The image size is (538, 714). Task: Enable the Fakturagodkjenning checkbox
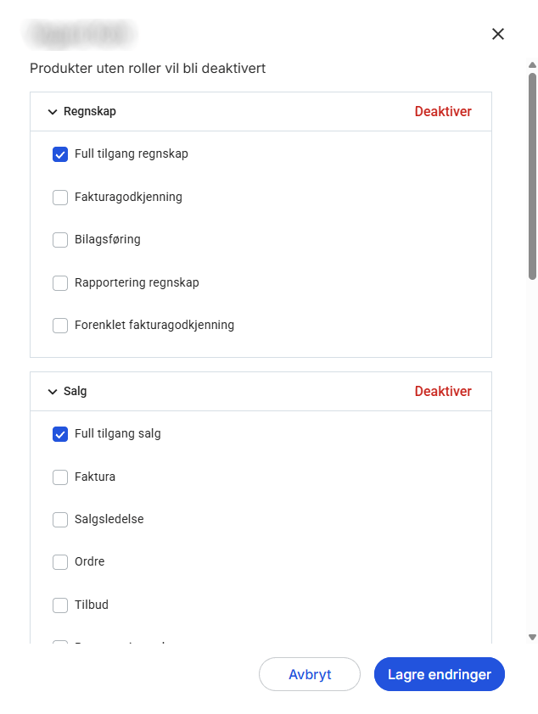click(x=60, y=198)
